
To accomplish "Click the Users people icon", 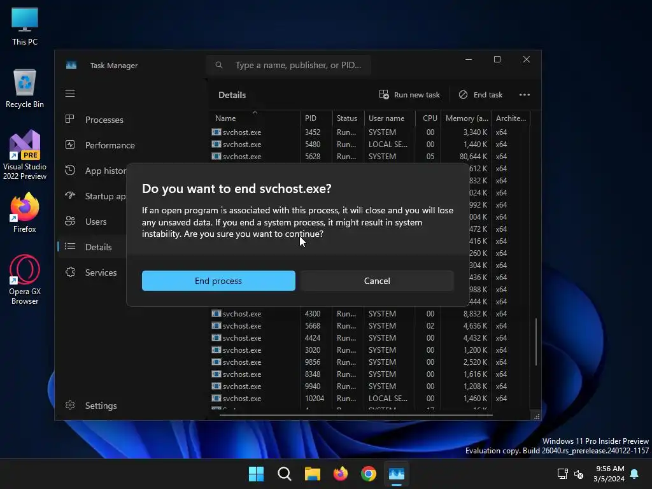I will click(x=70, y=221).
